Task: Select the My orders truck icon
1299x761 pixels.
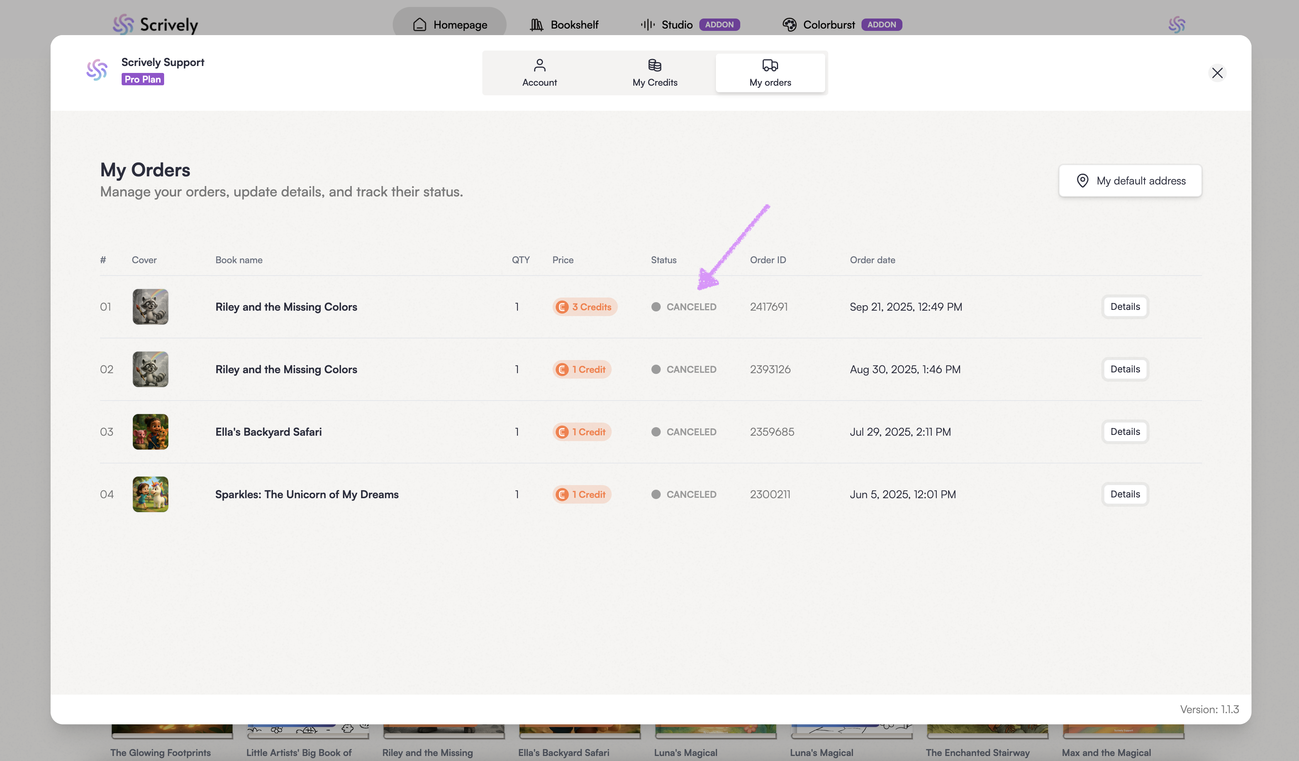Action: [770, 66]
